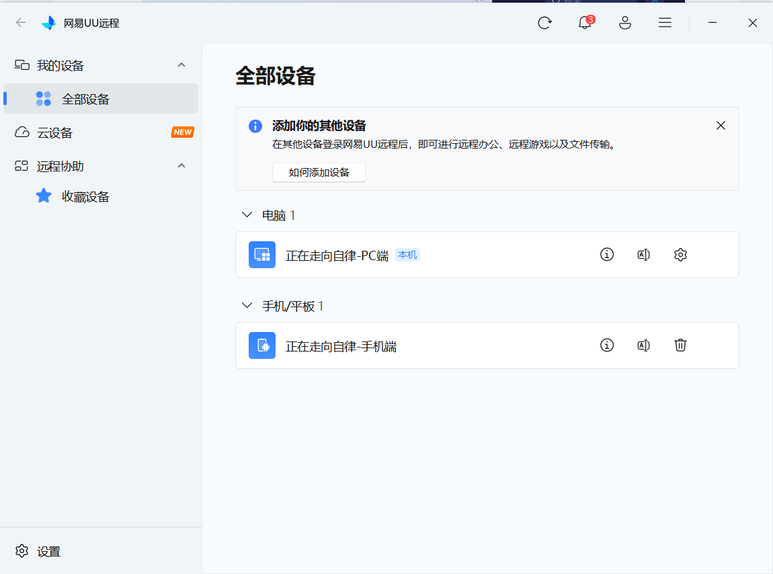Viewport: 773px width, 574px height.
Task: Show info for 正在走向自律-手机端
Action: 607,345
